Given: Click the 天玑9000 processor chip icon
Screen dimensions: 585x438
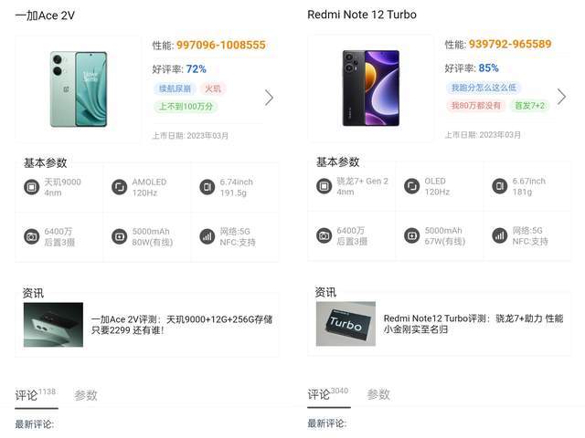Looking at the screenshot, I should point(31,187).
